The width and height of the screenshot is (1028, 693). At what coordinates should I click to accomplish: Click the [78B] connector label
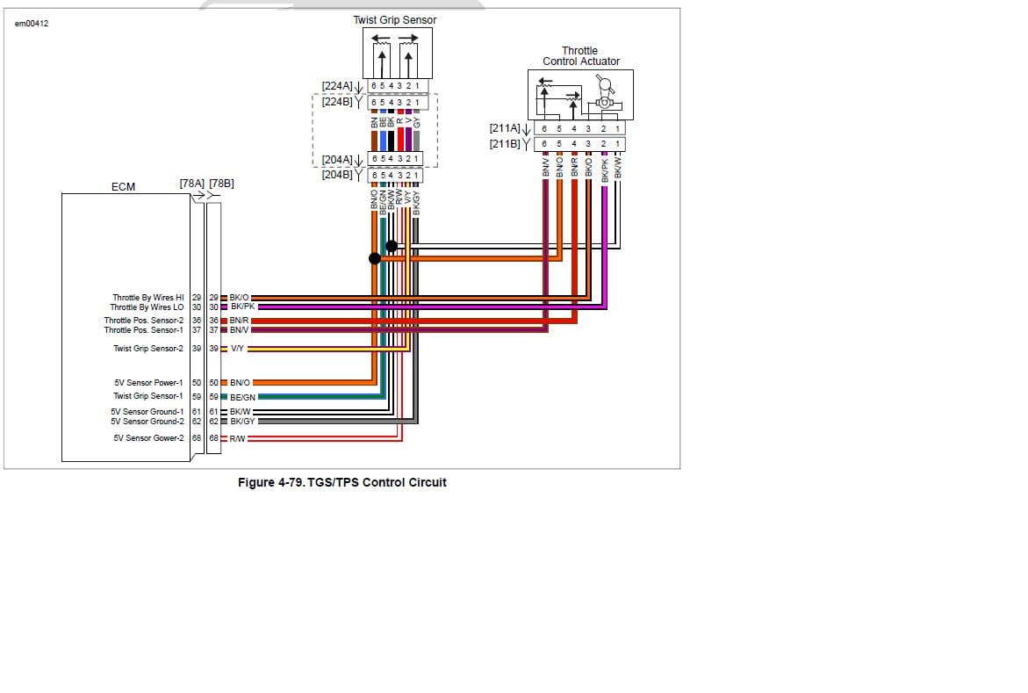221,183
